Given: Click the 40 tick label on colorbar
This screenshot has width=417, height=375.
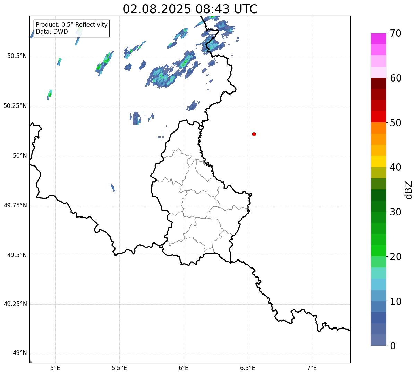Looking at the screenshot, I should pos(395,167).
